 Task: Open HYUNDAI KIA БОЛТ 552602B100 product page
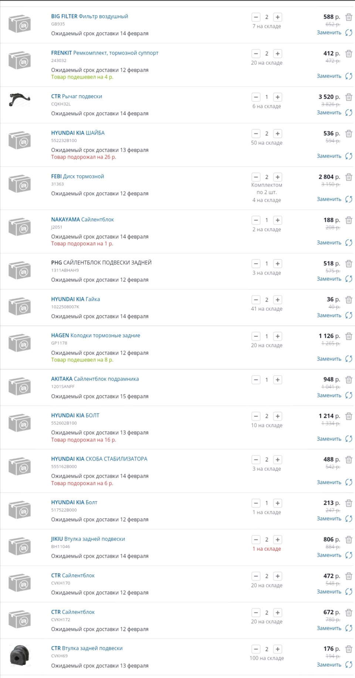[x=75, y=415]
